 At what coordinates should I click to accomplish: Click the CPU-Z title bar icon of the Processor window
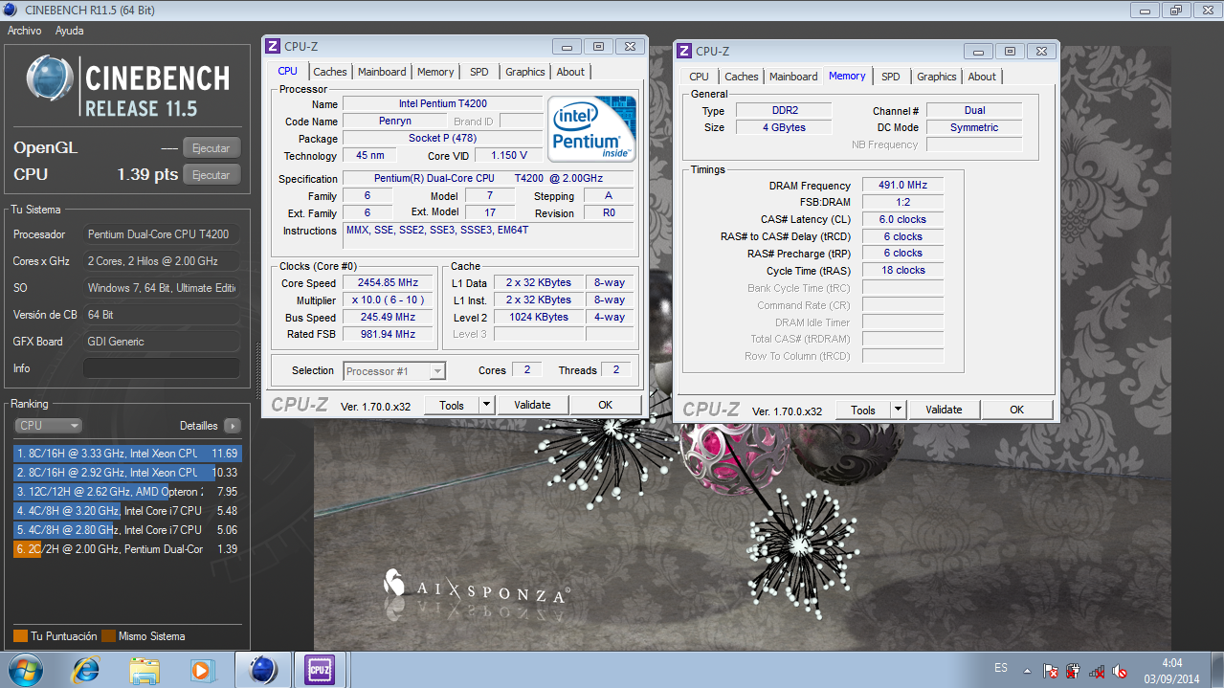(273, 46)
